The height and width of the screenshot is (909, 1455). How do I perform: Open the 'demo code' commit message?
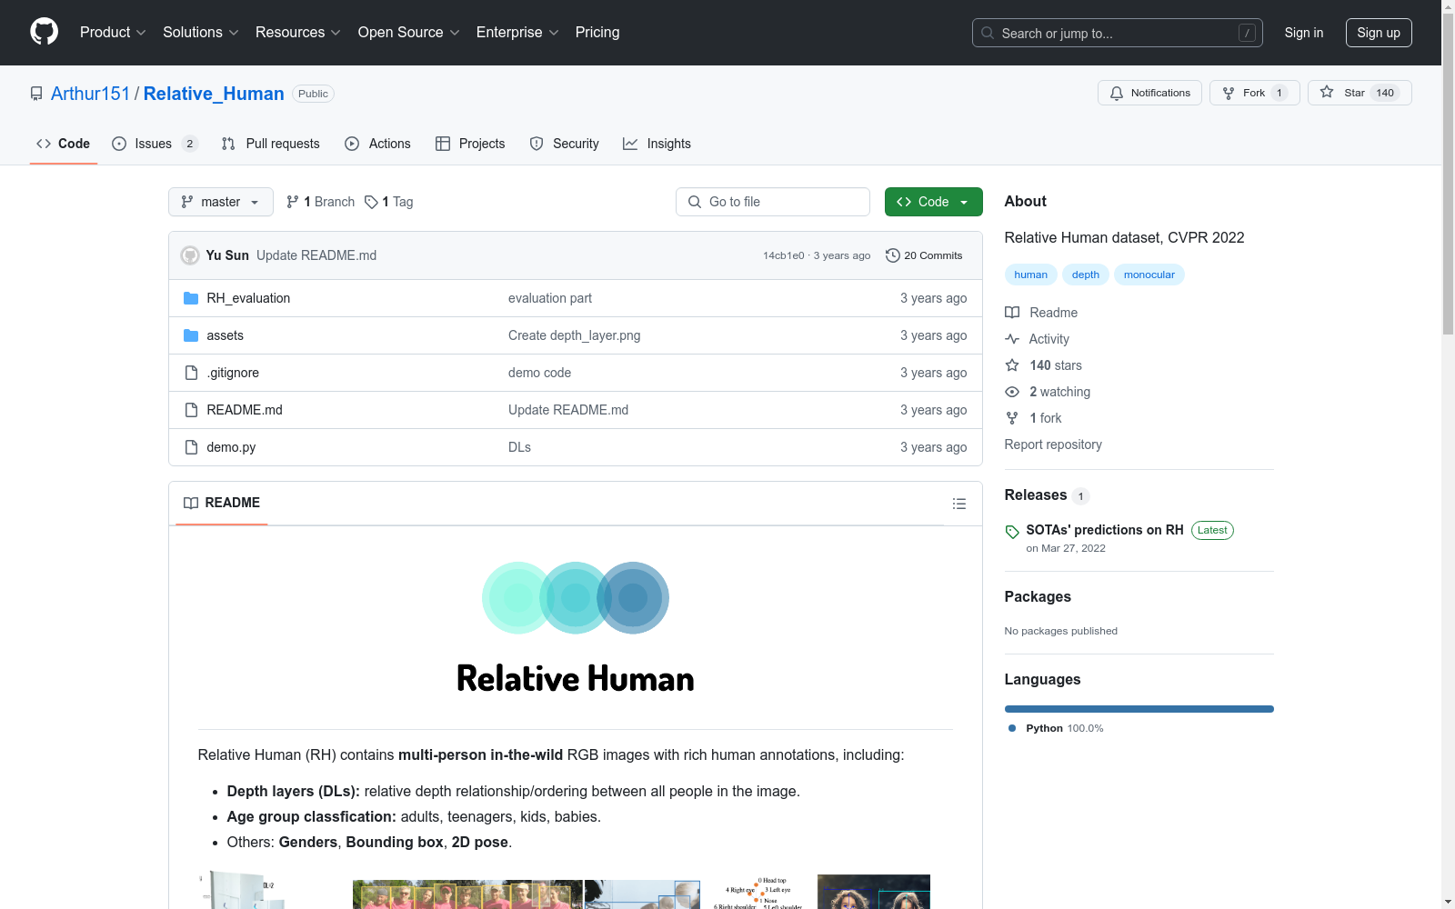point(540,373)
